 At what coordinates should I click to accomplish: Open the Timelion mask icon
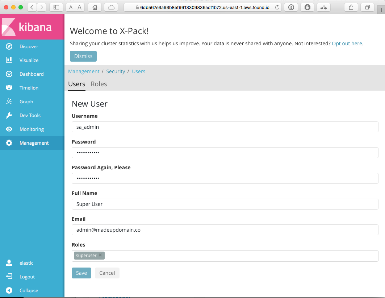click(x=9, y=88)
